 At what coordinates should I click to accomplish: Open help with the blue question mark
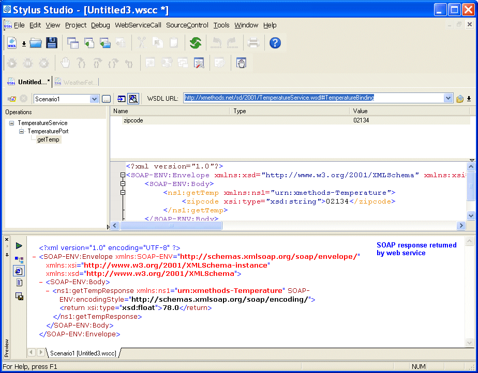click(275, 43)
